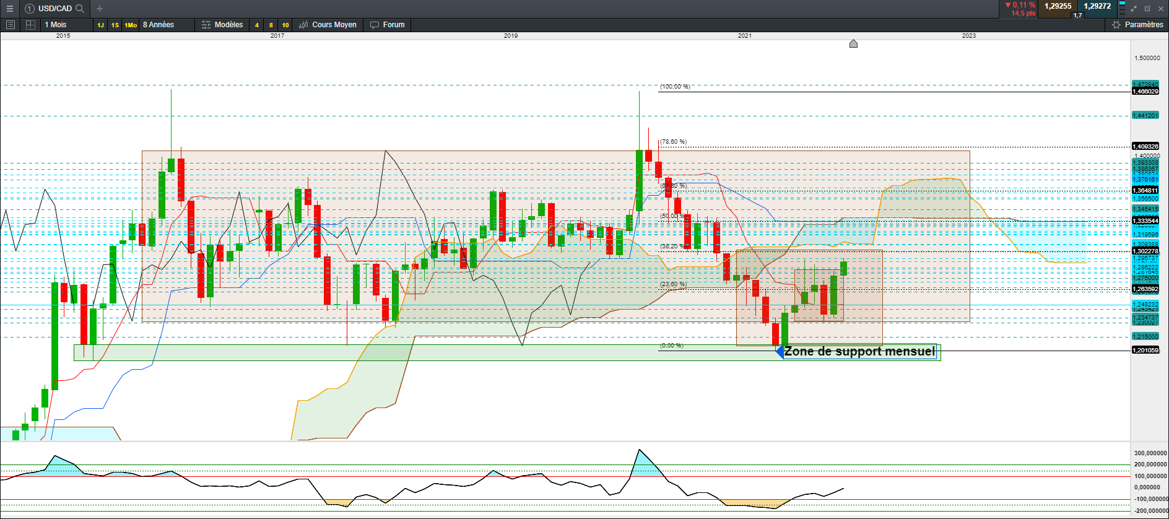Add a new chart tab with plus

click(x=100, y=9)
